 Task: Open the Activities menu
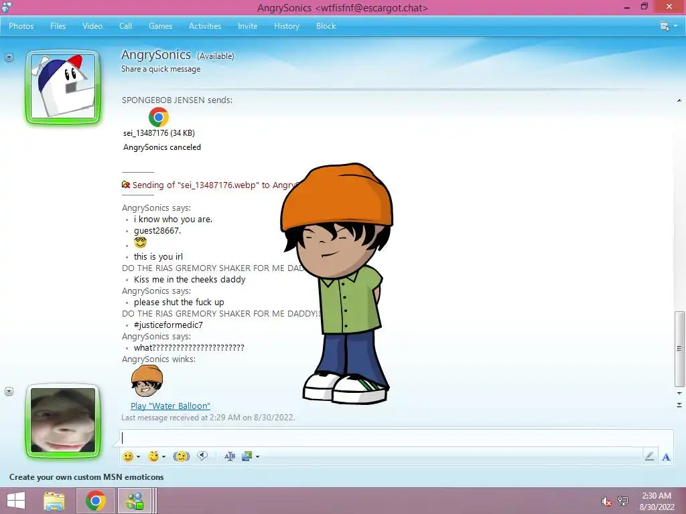pyautogui.click(x=205, y=26)
